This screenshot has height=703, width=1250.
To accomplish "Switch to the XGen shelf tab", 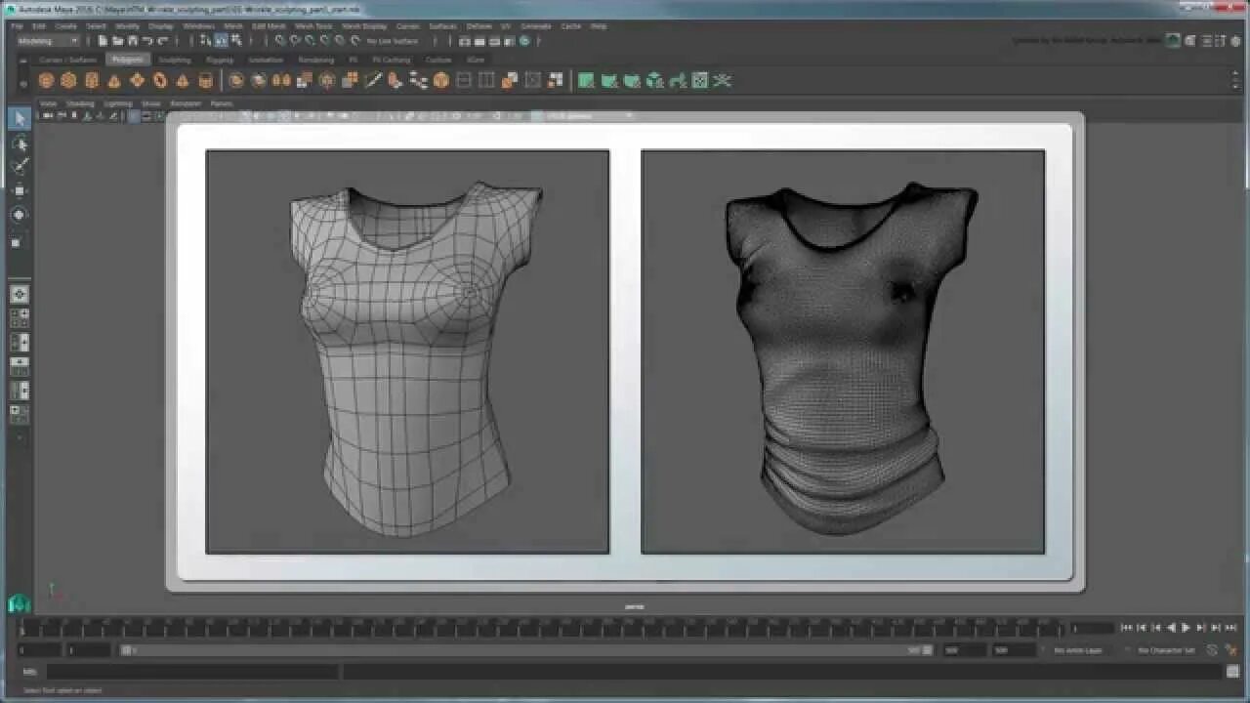I will pyautogui.click(x=474, y=60).
